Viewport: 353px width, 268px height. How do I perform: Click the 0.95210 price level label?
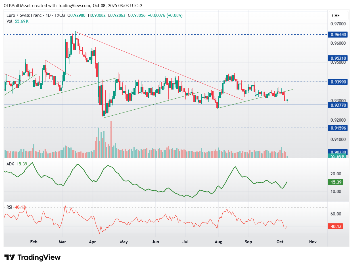point(337,58)
